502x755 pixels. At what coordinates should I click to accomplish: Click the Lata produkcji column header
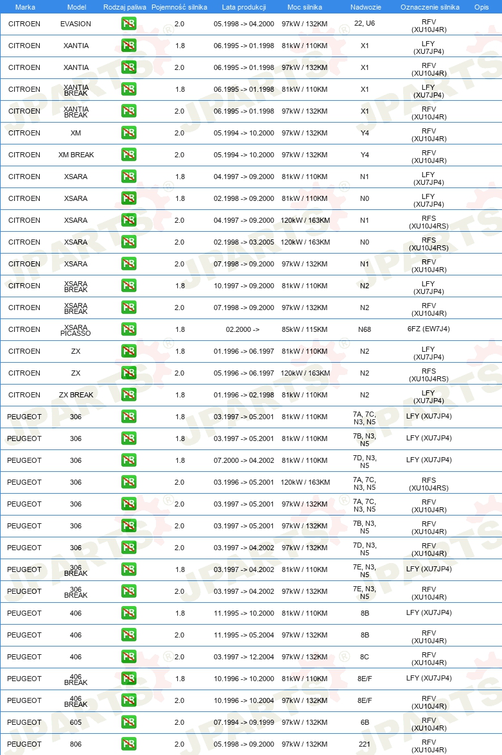244,7
